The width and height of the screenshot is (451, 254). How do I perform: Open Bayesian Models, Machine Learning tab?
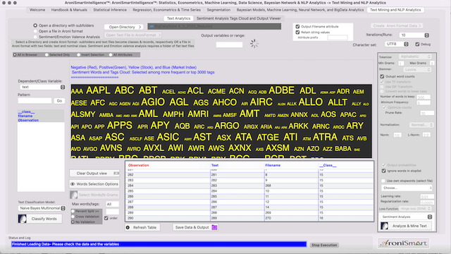click(300, 10)
